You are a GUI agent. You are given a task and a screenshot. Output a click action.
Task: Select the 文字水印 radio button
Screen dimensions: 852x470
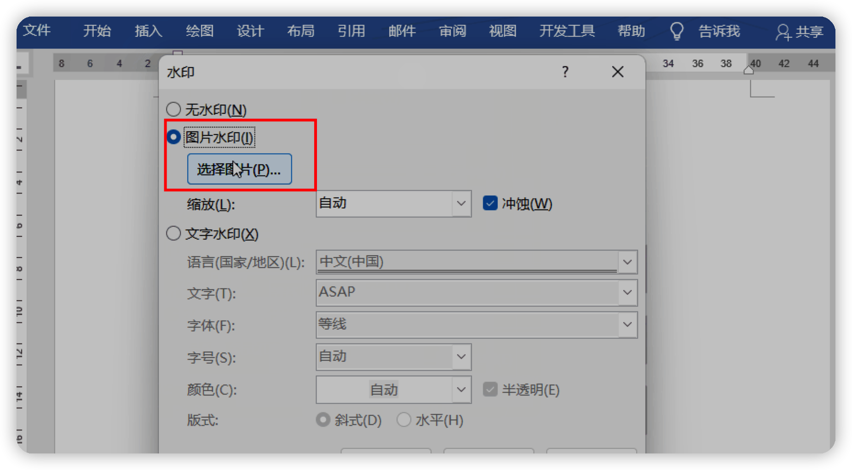click(173, 234)
